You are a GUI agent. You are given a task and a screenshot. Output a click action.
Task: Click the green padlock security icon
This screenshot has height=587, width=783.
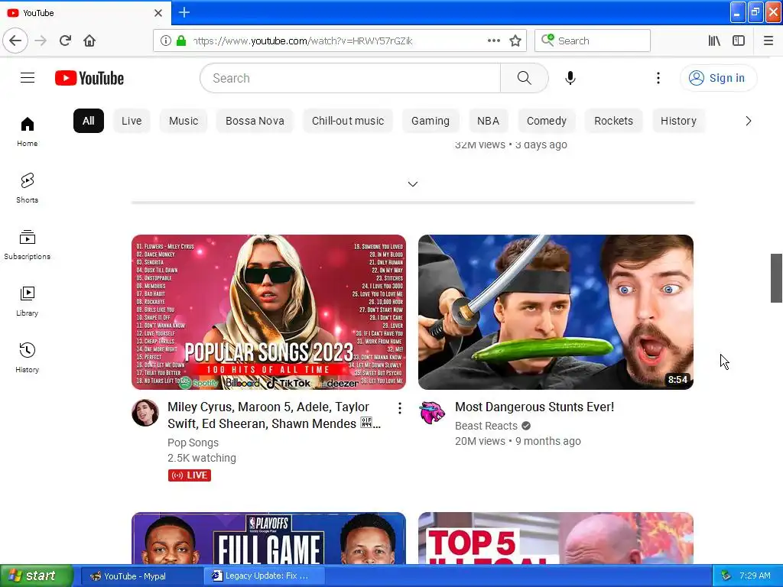click(x=181, y=41)
